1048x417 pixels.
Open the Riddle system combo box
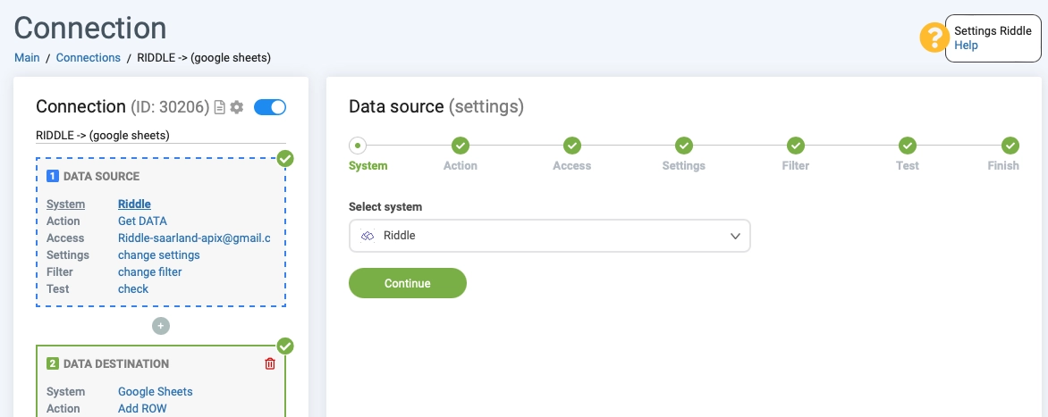click(549, 237)
